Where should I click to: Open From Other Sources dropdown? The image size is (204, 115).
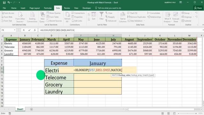click(20, 17)
